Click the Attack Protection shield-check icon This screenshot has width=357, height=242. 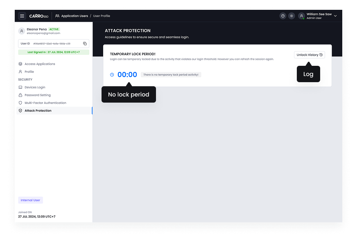(20, 110)
